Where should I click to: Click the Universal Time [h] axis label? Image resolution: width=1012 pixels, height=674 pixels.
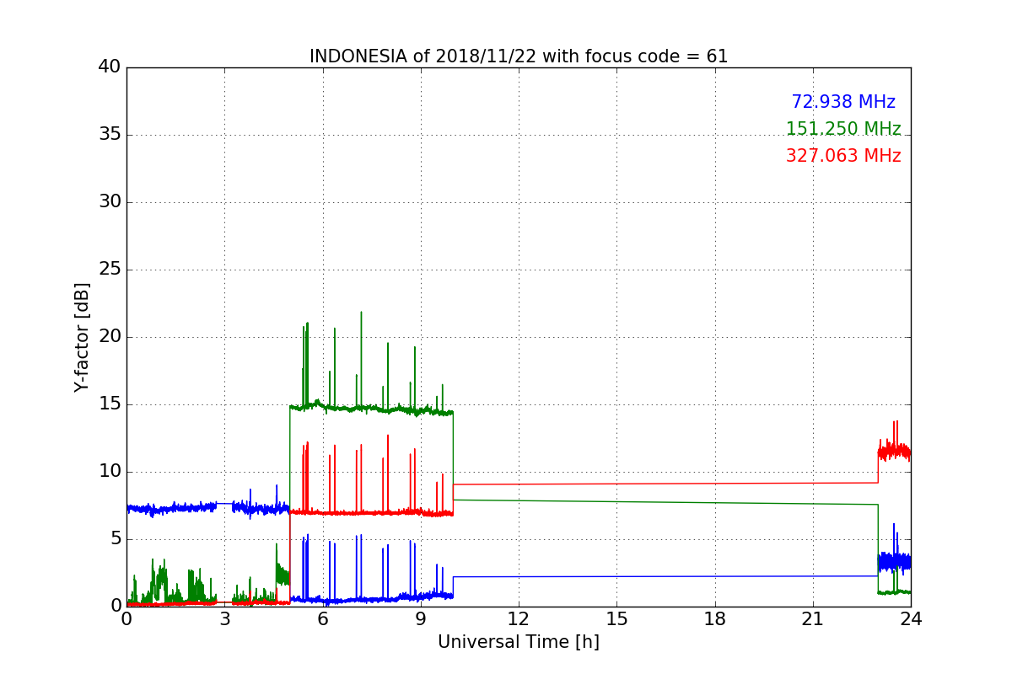point(519,642)
